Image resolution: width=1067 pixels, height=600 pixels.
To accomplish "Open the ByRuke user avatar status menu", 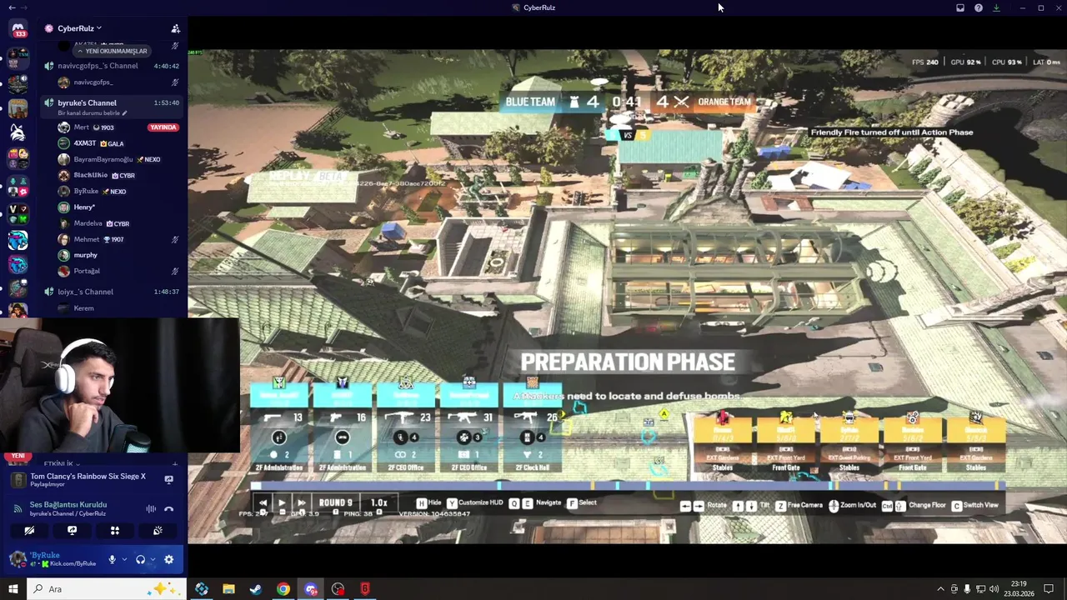I will (18, 559).
